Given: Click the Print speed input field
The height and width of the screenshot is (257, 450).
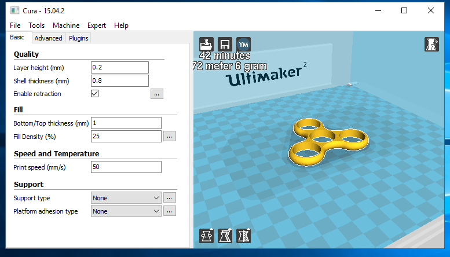Looking at the screenshot, I should [126, 167].
